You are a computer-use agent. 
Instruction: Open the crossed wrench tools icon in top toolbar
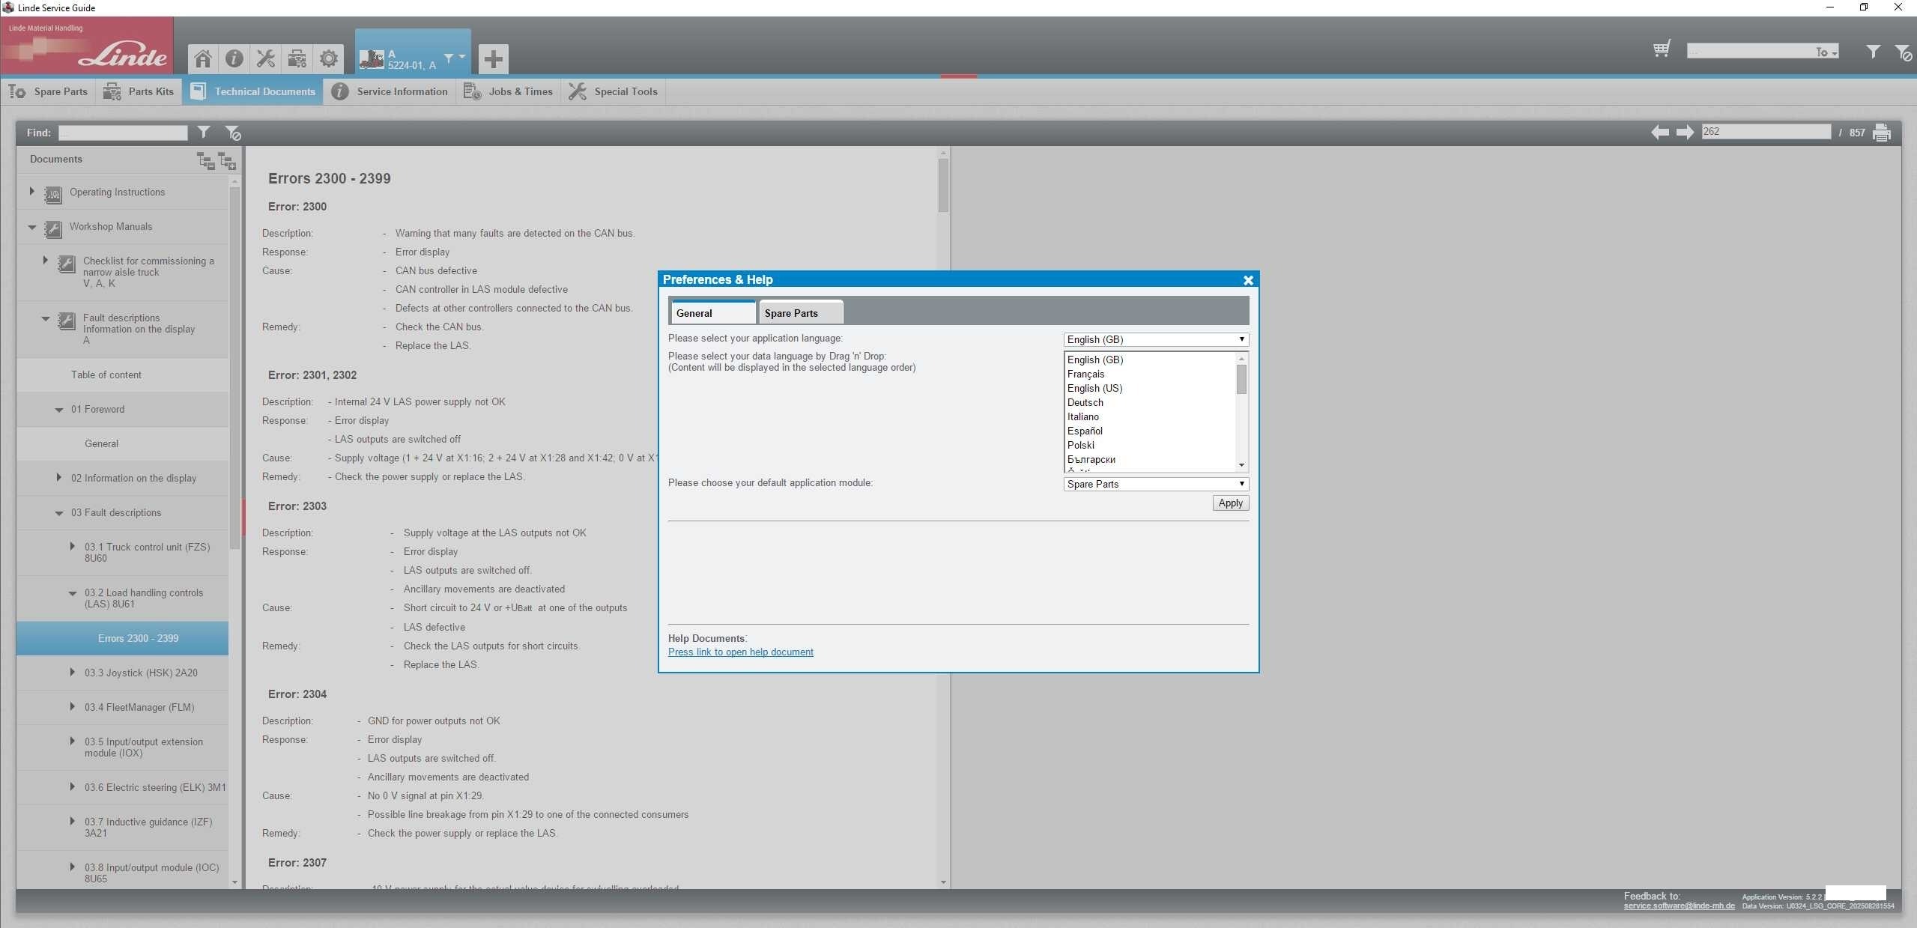point(265,58)
